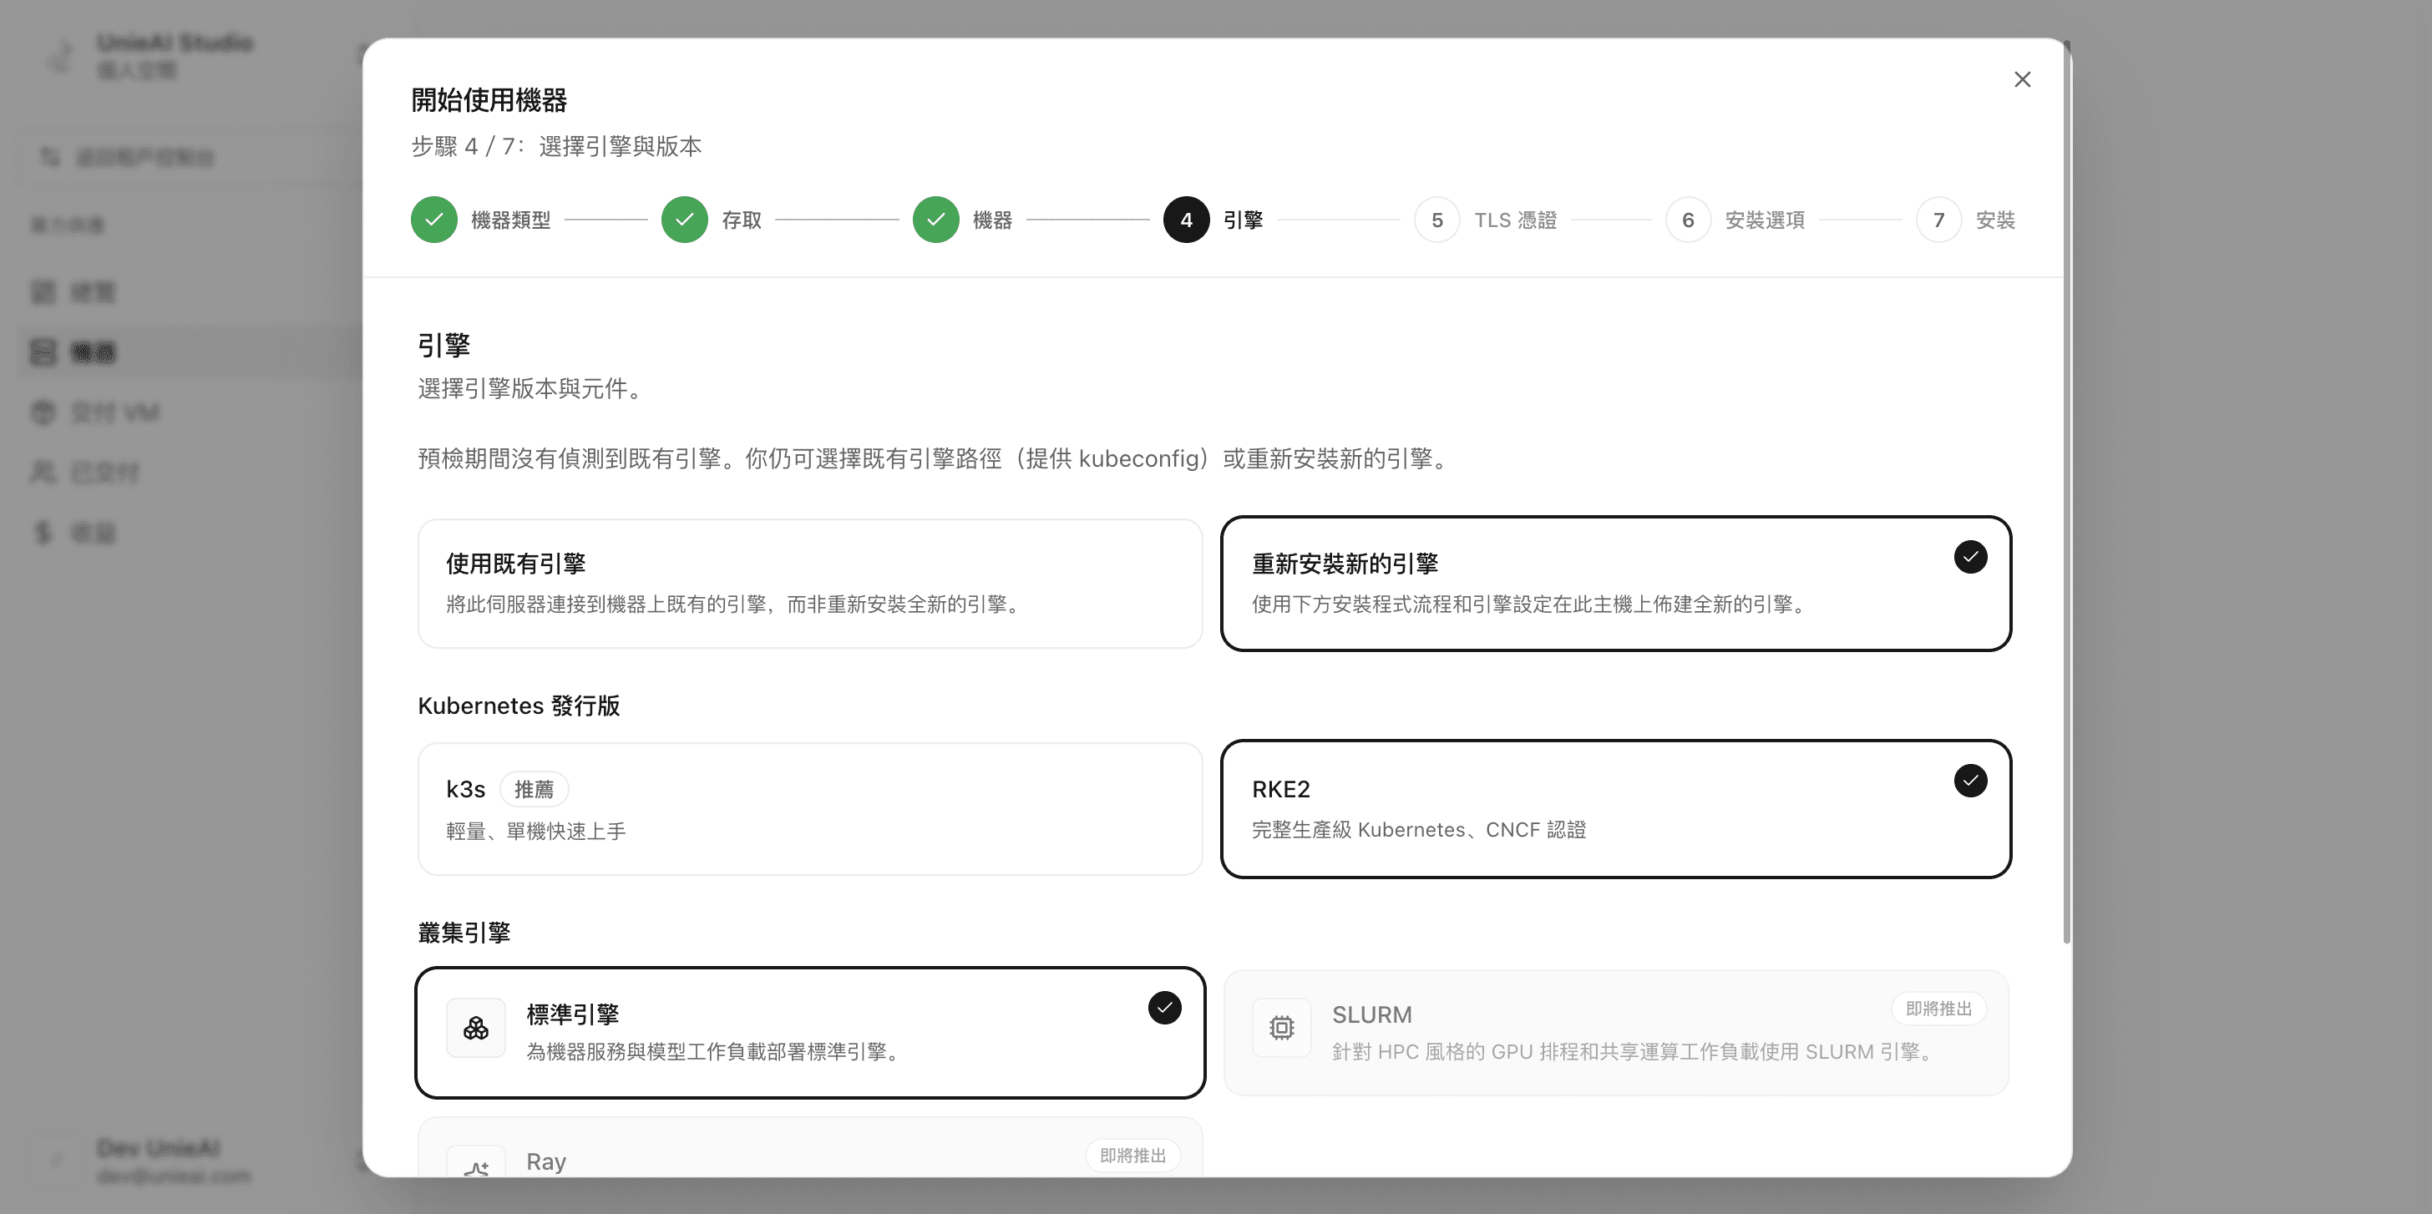Click the 機器類型 step label

tap(511, 220)
